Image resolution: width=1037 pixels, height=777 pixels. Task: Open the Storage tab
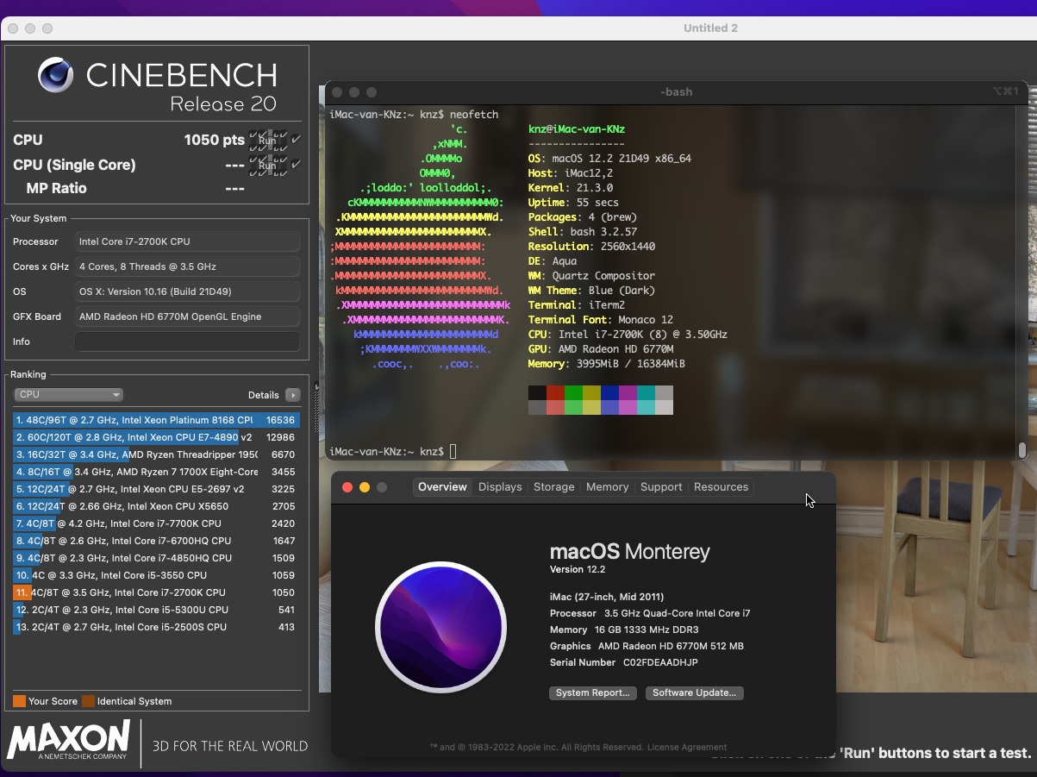[553, 487]
